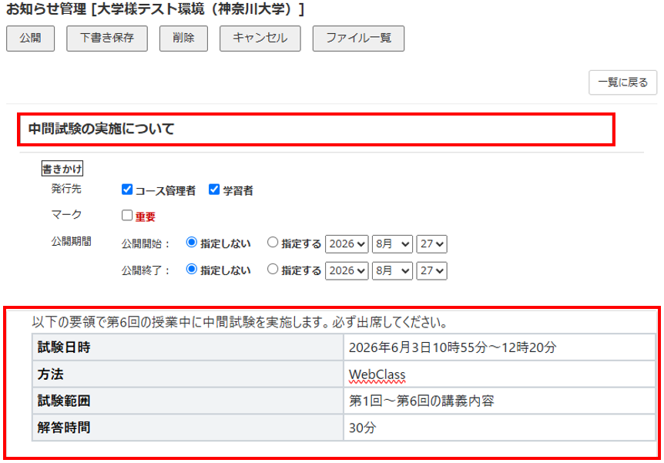The width and height of the screenshot is (664, 463).
Task: Click the 試験範囲 header cell
Action: (x=188, y=401)
